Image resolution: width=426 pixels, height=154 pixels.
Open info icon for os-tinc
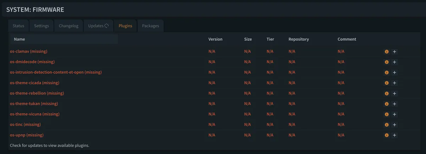tap(387, 125)
